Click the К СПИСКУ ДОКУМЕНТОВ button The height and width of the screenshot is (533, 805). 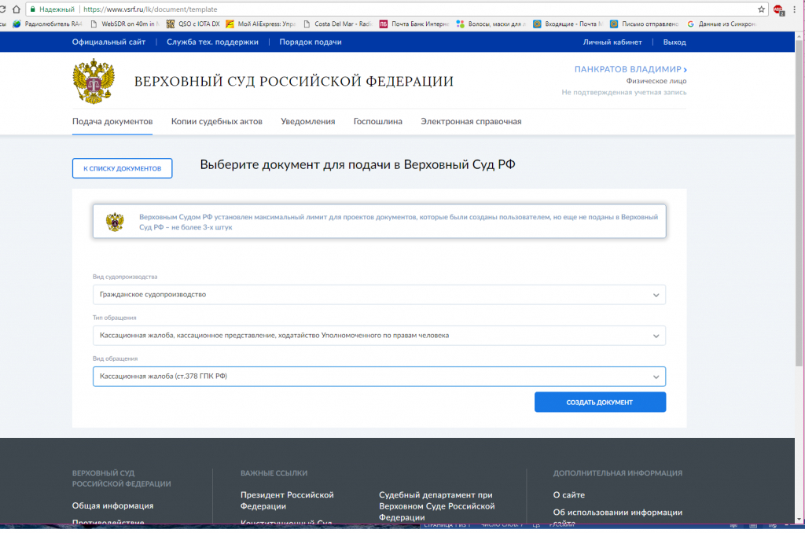coord(122,168)
